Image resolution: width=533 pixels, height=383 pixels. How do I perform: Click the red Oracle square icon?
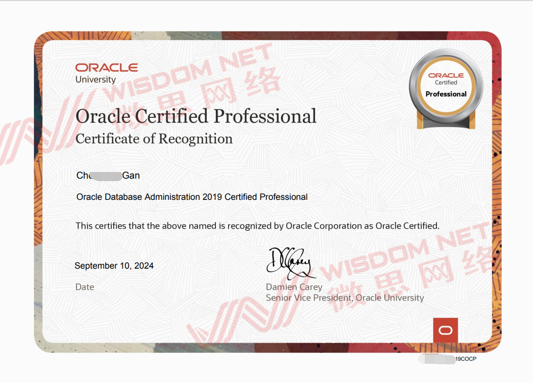[446, 330]
